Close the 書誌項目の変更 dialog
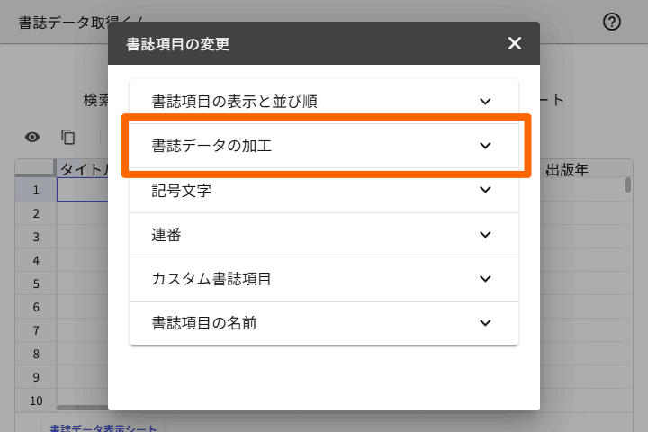This screenshot has width=648, height=432. click(x=515, y=43)
